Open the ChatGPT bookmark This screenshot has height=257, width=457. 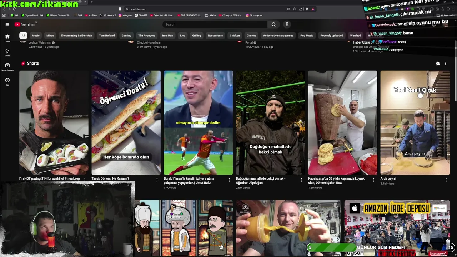pos(141,15)
